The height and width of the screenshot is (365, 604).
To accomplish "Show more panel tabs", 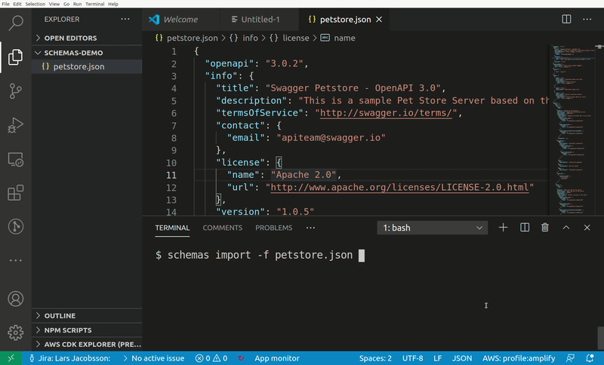I will pyautogui.click(x=310, y=228).
